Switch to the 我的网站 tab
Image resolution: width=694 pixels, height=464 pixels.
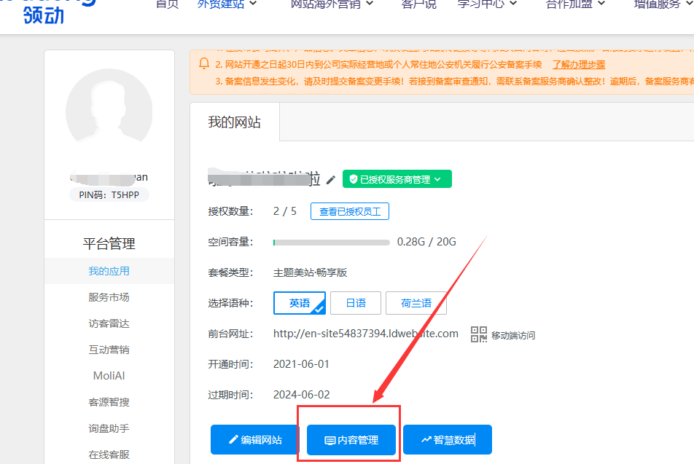[x=235, y=122]
